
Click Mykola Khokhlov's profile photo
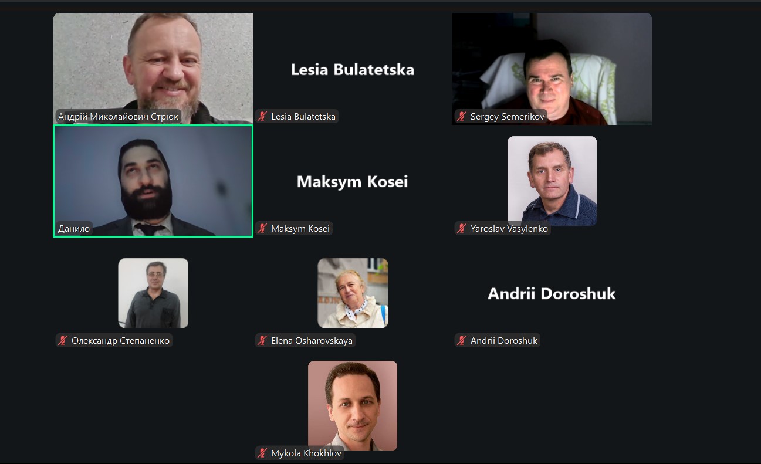pos(353,405)
